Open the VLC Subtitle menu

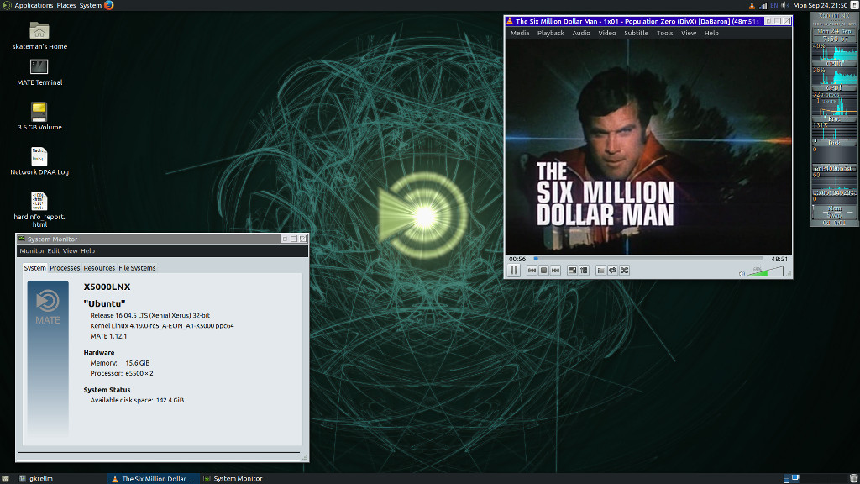[x=637, y=33]
